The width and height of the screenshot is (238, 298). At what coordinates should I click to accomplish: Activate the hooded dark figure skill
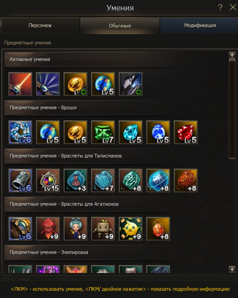click(130, 84)
